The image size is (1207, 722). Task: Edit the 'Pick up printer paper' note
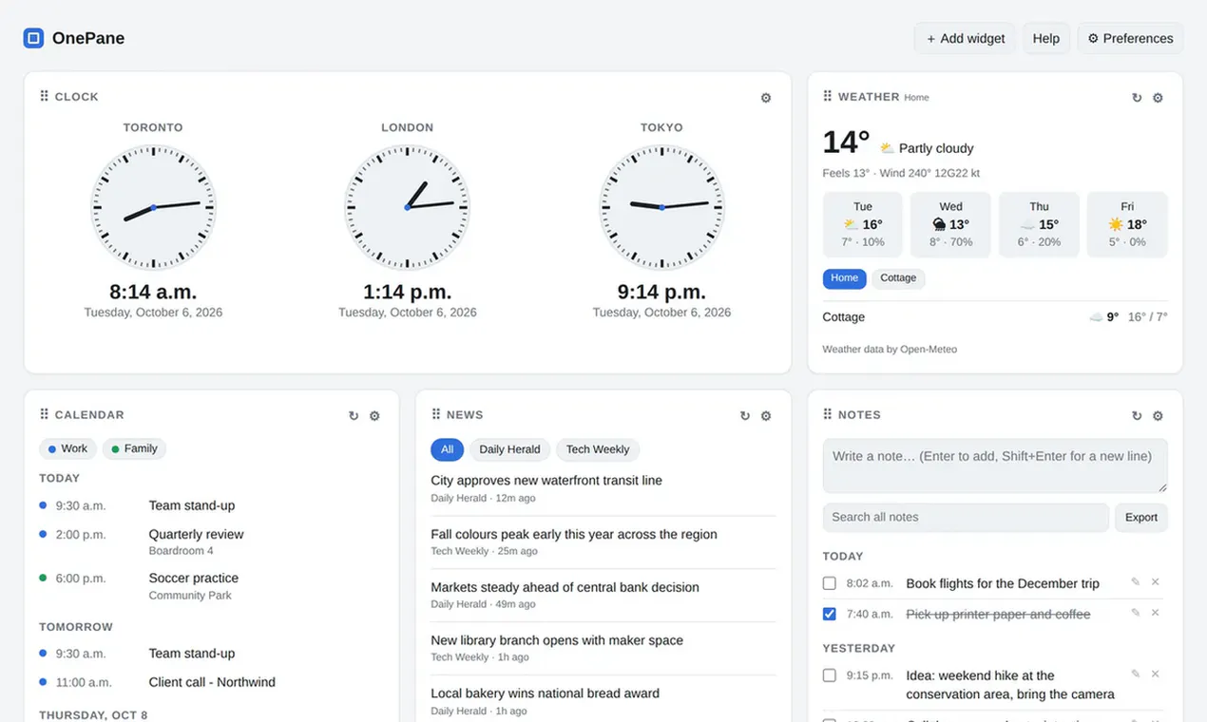click(1135, 613)
